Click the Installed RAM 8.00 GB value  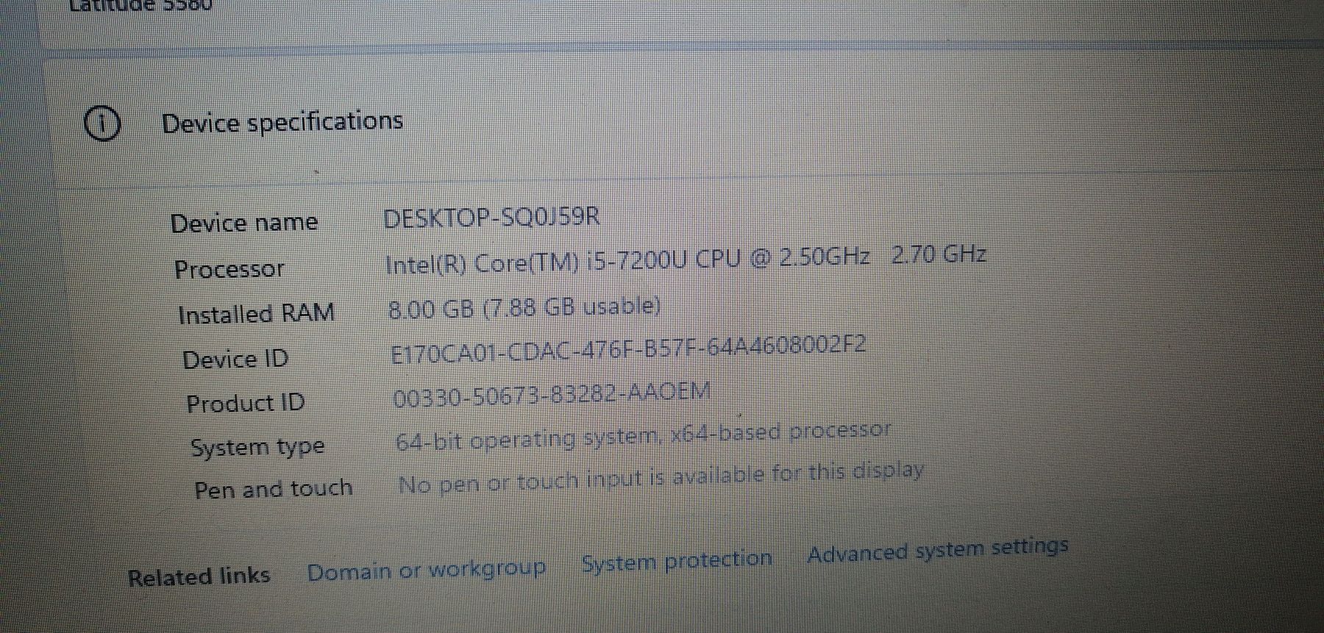click(524, 307)
